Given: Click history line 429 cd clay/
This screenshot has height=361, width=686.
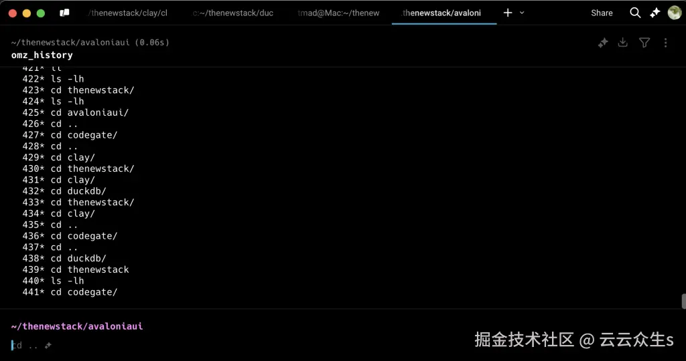Looking at the screenshot, I should 59,157.
